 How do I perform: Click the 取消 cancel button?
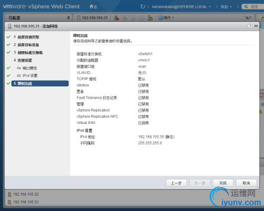click(246, 183)
